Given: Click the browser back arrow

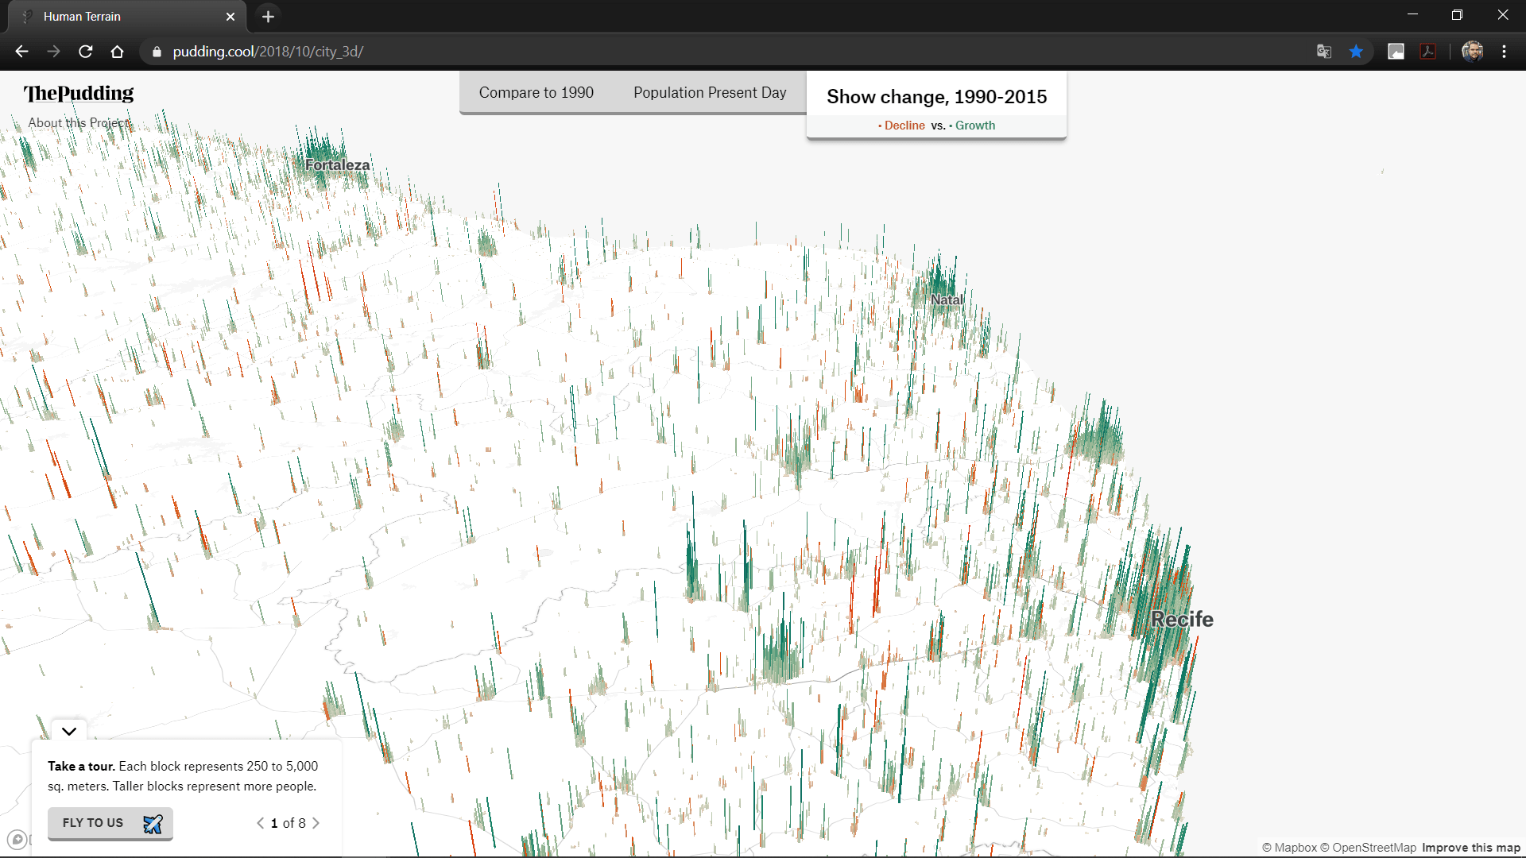Looking at the screenshot, I should click(21, 52).
